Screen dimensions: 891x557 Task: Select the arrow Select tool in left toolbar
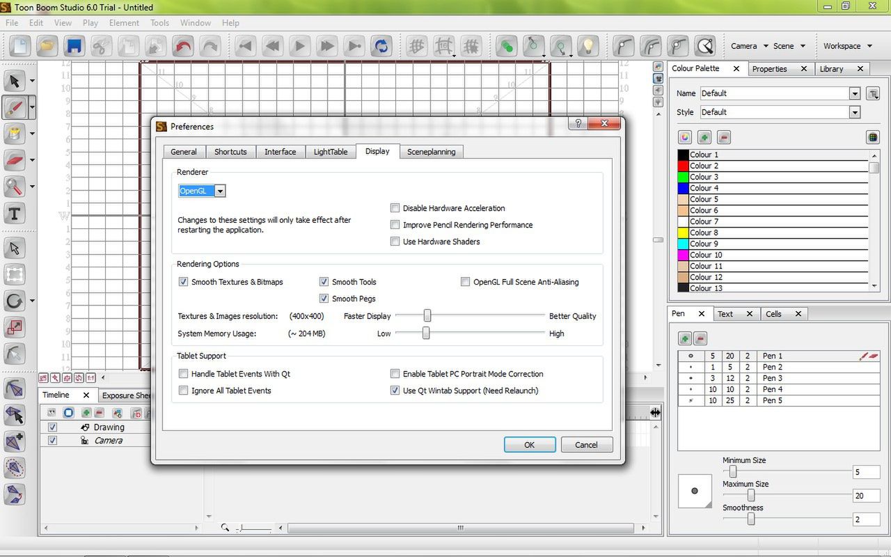pos(15,81)
